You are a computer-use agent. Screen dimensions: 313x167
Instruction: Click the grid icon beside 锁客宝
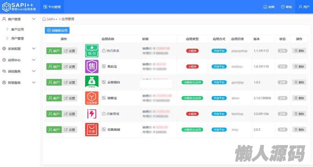pos(104,98)
